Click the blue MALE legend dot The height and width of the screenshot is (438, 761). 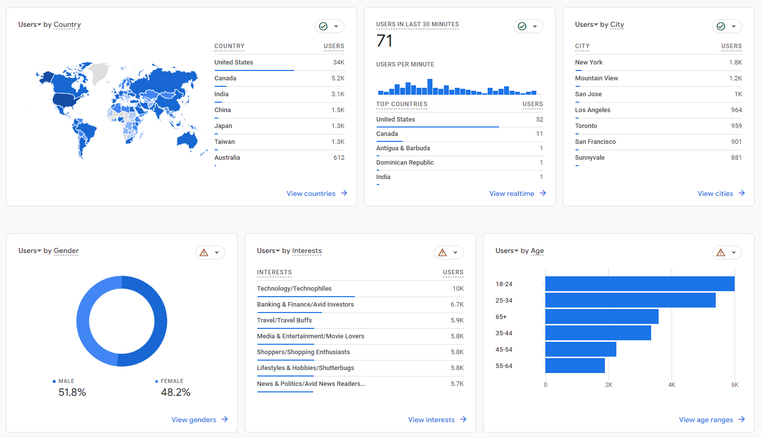pos(54,381)
